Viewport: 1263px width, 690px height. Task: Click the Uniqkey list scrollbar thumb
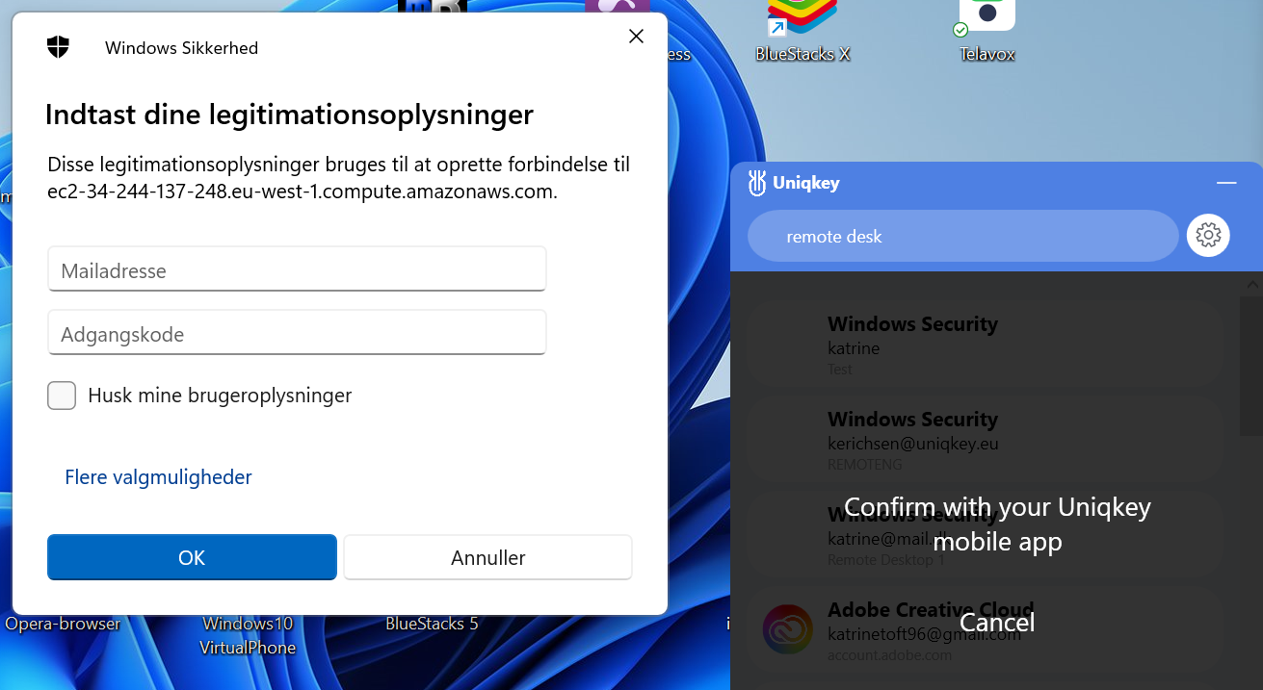(1251, 366)
